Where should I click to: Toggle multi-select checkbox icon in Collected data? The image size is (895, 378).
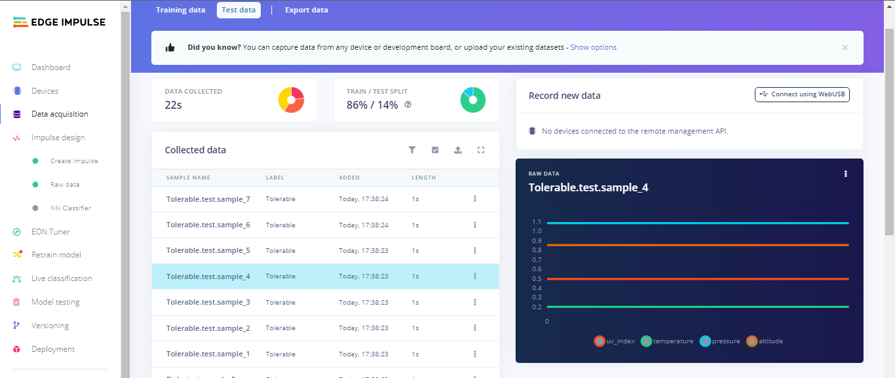click(x=435, y=150)
